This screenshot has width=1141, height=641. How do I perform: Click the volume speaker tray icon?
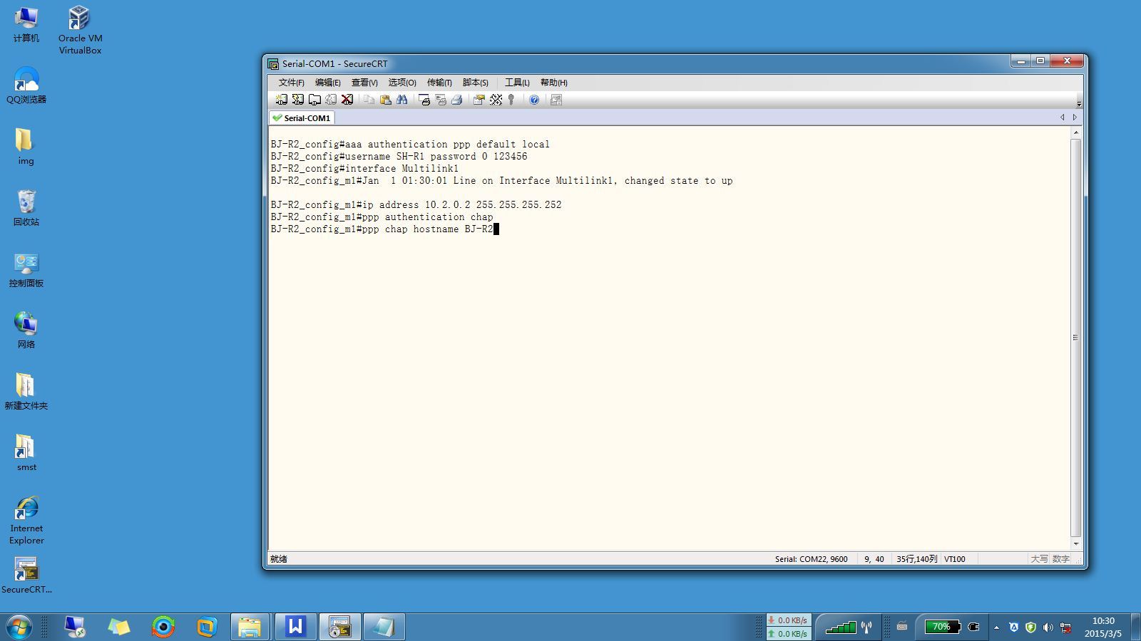tap(1048, 627)
